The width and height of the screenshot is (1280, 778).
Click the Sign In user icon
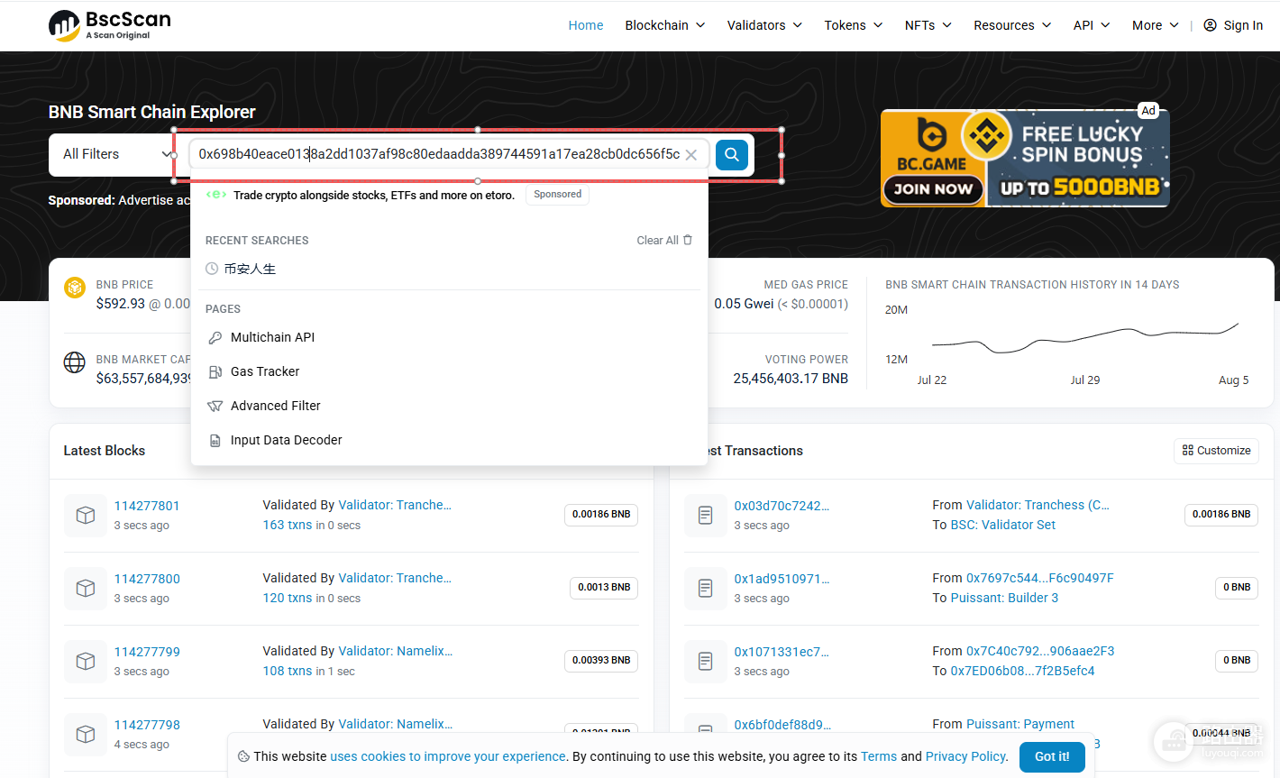[x=1211, y=25]
